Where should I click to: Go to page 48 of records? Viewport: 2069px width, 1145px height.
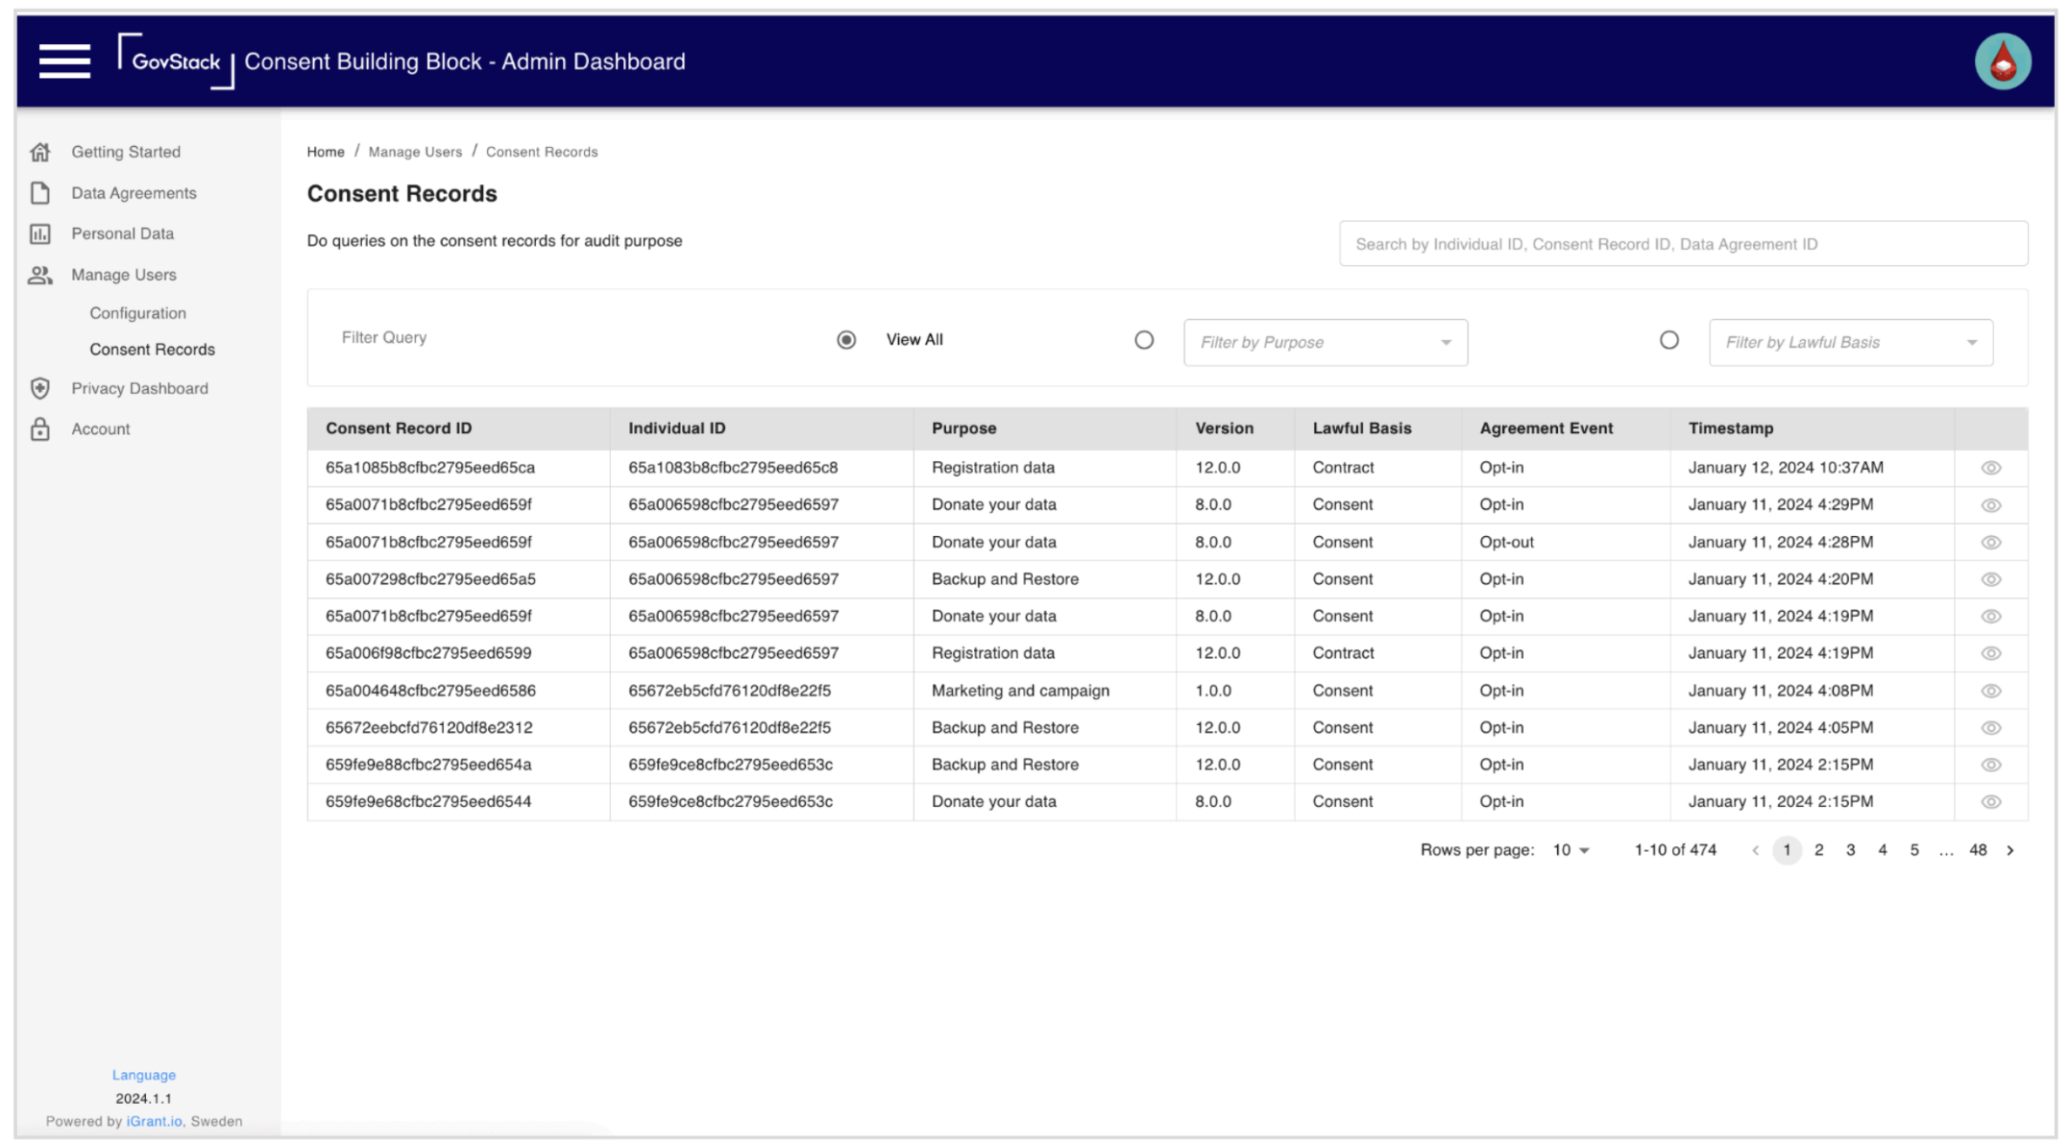(1977, 850)
